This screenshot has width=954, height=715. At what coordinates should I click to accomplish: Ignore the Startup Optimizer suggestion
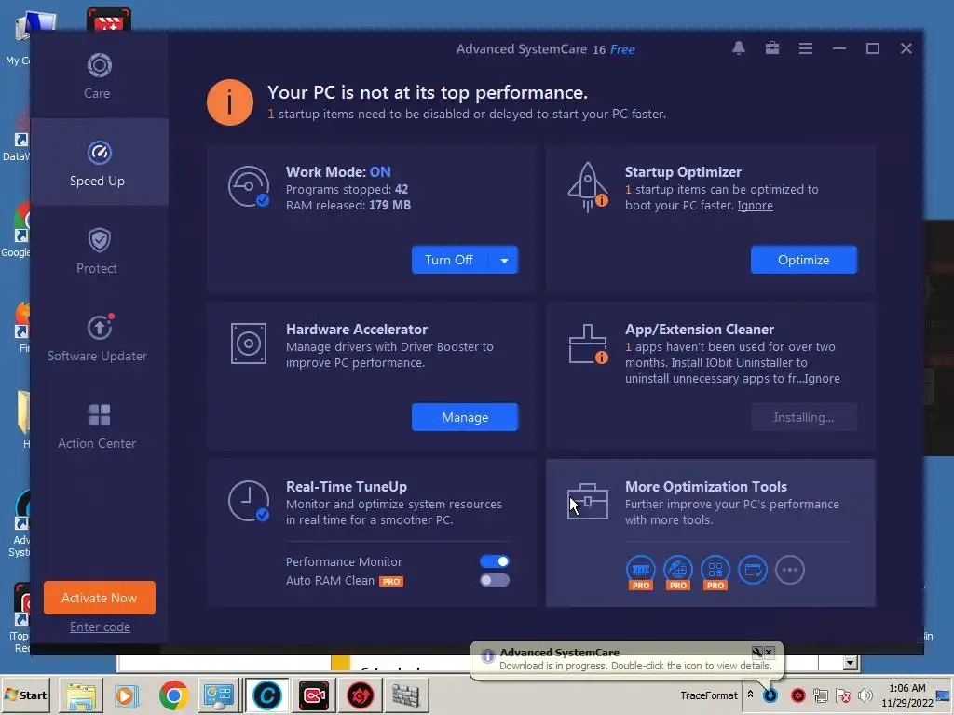pyautogui.click(x=755, y=206)
